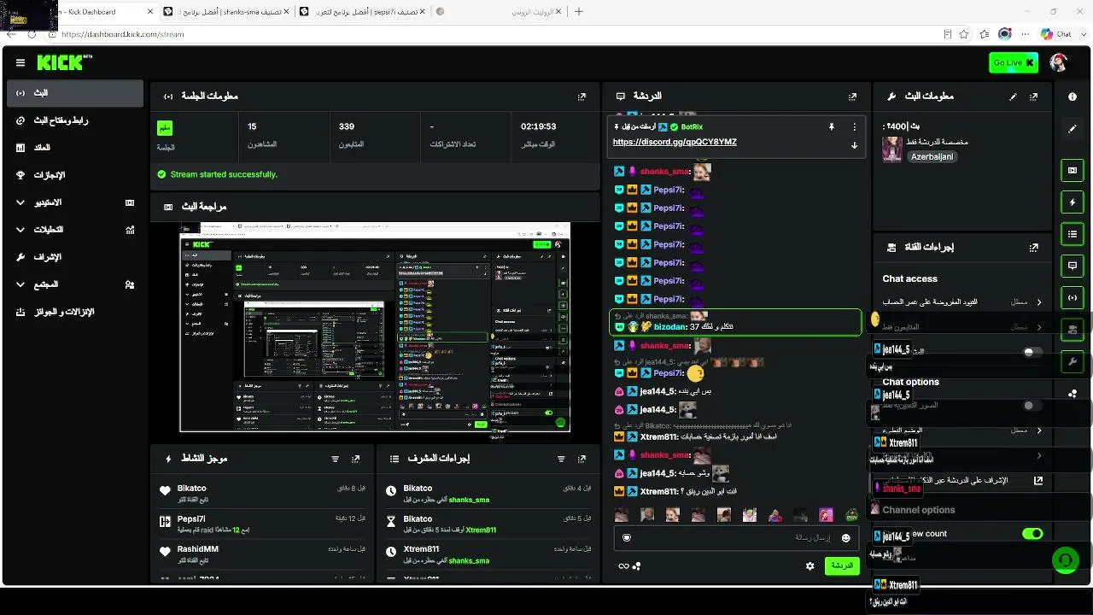Open رابط ومفتاح البث in the sidebar
This screenshot has width=1093, height=615.
pyautogui.click(x=75, y=120)
